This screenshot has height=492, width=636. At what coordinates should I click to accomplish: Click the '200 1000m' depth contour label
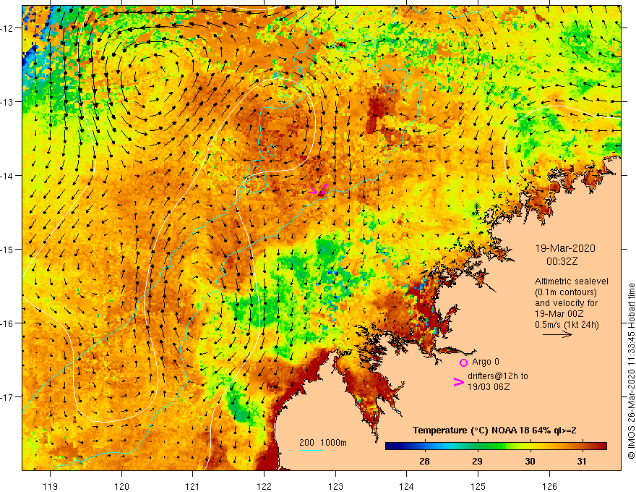click(323, 443)
